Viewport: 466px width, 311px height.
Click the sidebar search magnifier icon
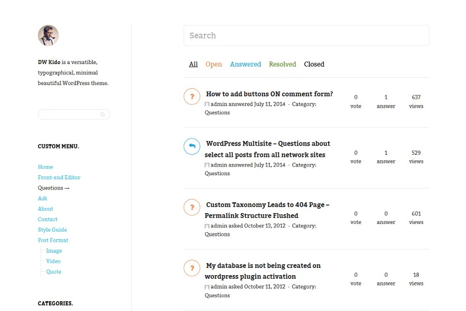click(102, 115)
